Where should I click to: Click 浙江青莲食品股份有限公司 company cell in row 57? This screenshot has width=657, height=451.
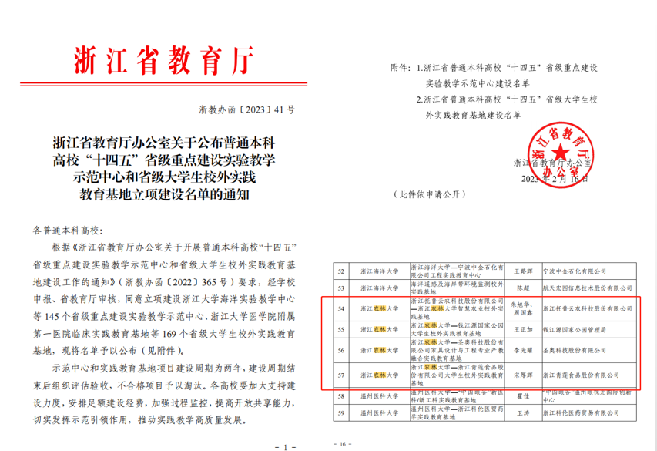[x=580, y=375]
